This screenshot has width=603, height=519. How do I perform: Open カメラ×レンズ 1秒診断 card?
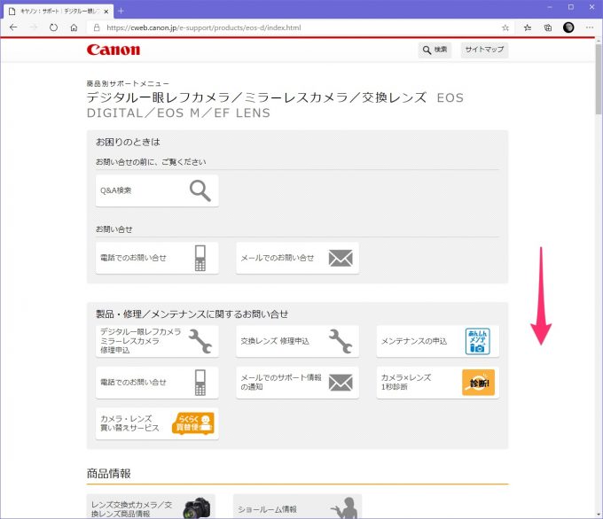point(438,383)
